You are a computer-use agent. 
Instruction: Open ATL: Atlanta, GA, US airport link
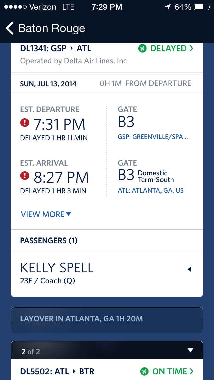150,191
